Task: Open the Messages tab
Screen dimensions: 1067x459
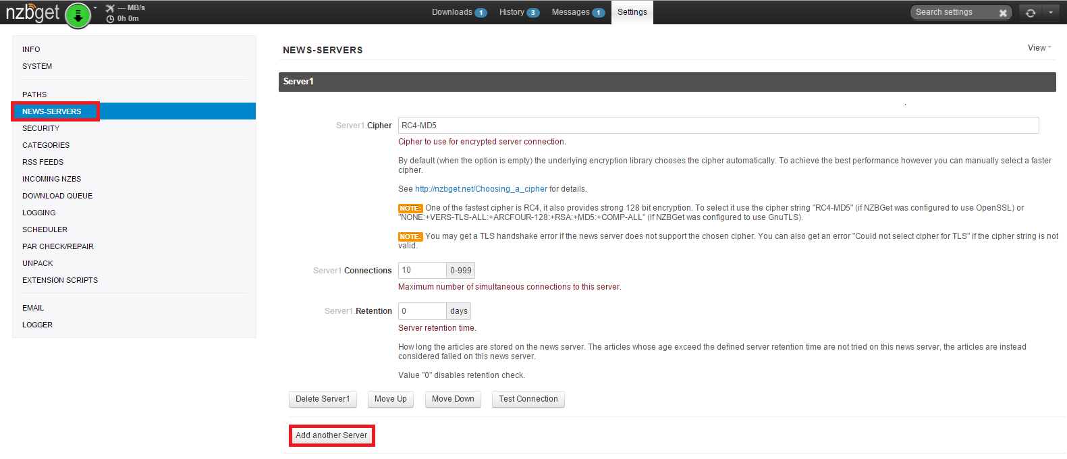Action: pos(578,12)
